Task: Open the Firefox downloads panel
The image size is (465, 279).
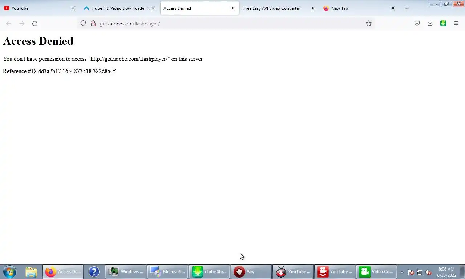Action: (x=430, y=24)
